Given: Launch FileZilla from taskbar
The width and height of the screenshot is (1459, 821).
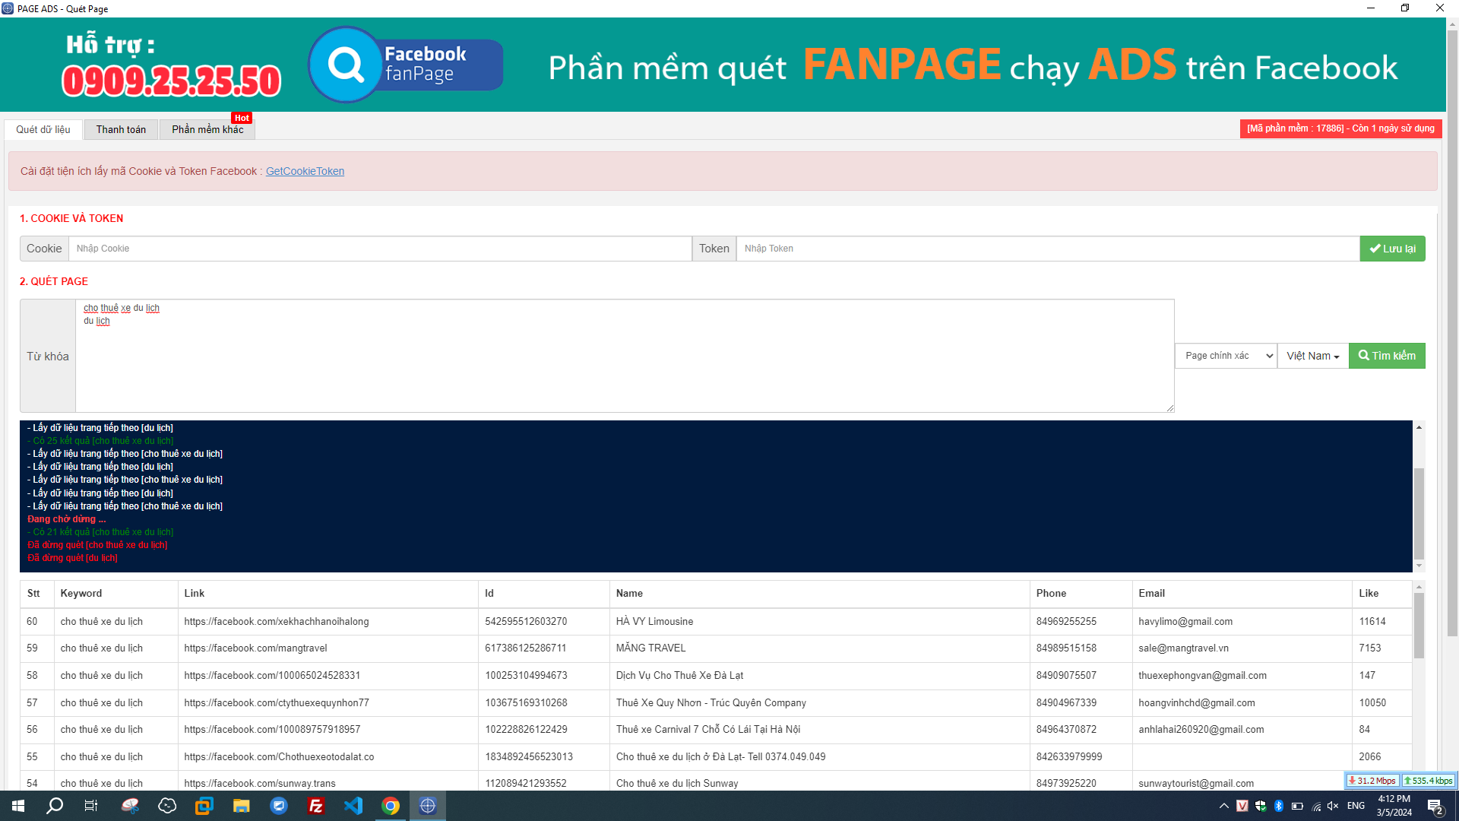Looking at the screenshot, I should tap(316, 806).
